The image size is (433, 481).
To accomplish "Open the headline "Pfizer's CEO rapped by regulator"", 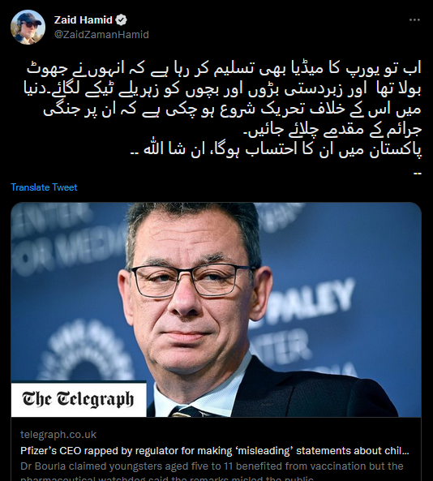I will 215,451.
